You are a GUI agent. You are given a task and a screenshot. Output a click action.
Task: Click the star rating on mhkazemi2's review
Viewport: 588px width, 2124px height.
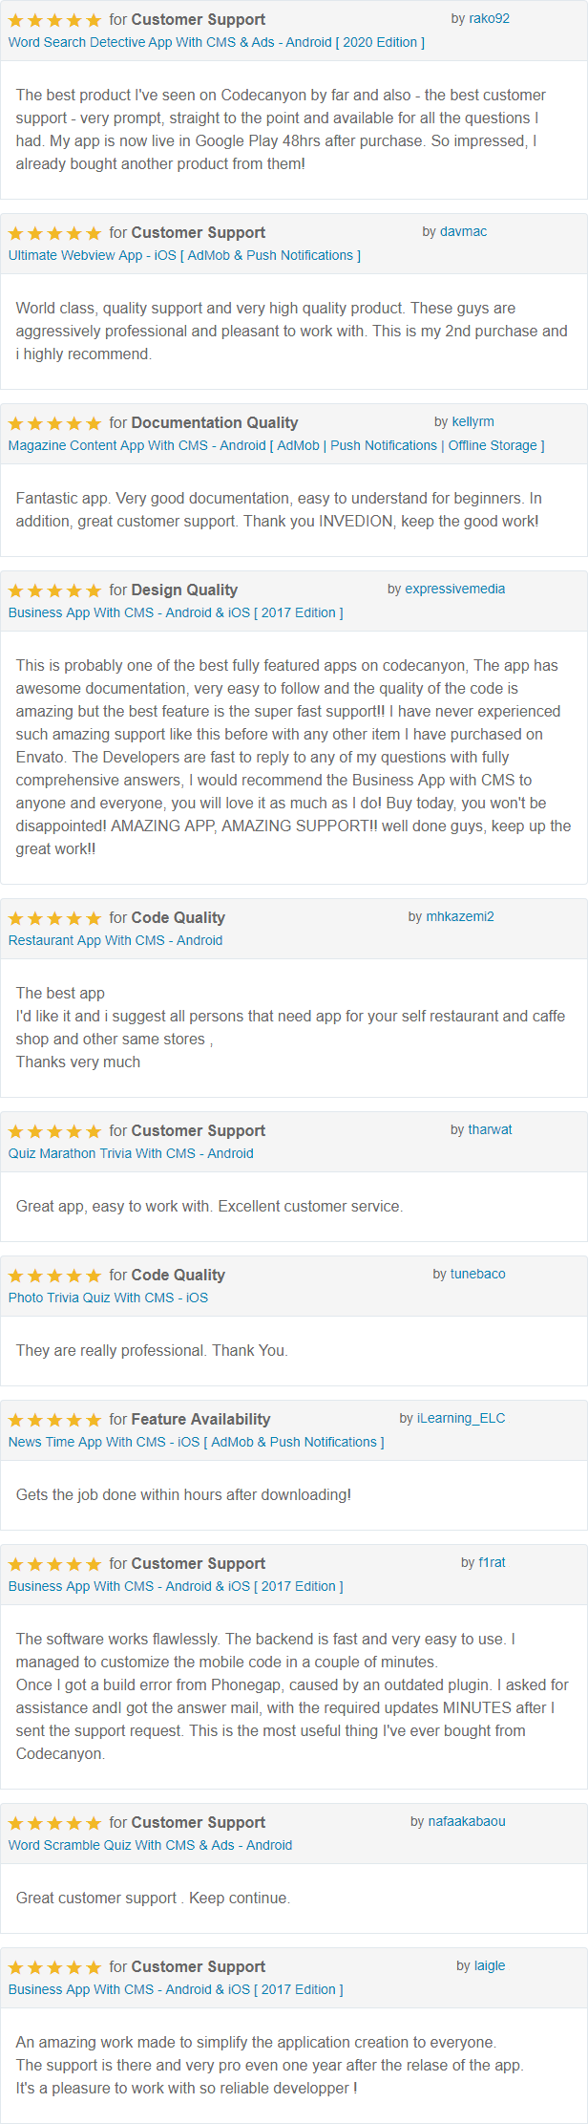[54, 918]
